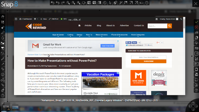Click the undo-all icon in the top toolbar
The image size is (199, 112).
coord(52,3)
